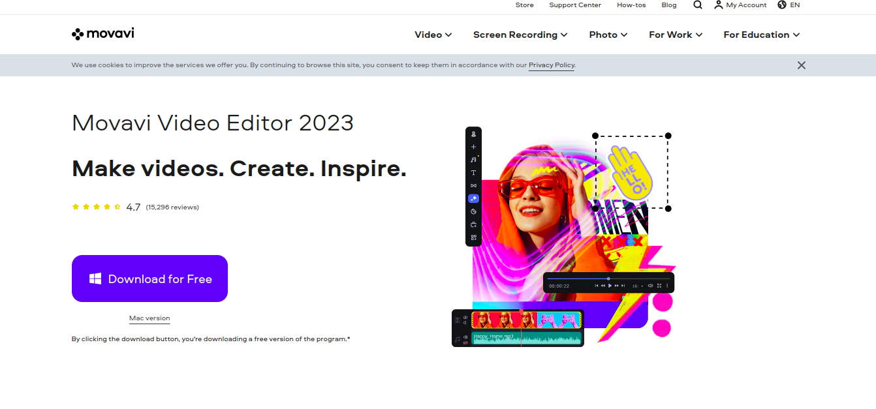
Task: Dismiss the cookie notice banner
Action: click(x=802, y=65)
